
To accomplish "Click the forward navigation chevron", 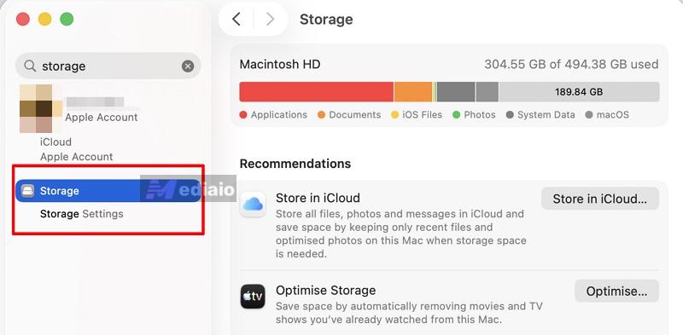I will pos(270,19).
